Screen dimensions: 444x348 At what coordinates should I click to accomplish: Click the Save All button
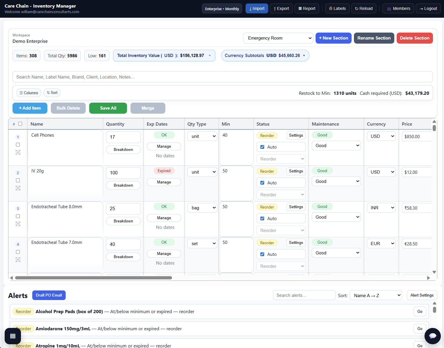coord(108,108)
